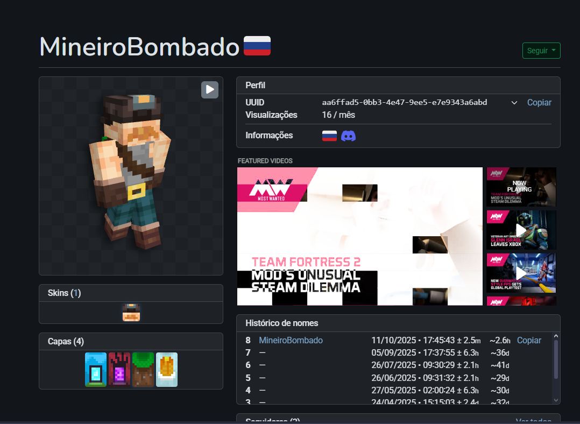
Task: Open the MineiroBombado name link in history
Action: (291, 340)
